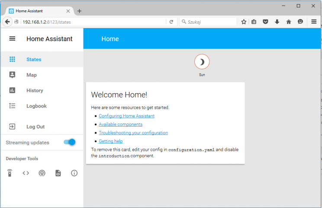Minimize the browser window
This screenshot has width=322, height=208.
(283, 6)
